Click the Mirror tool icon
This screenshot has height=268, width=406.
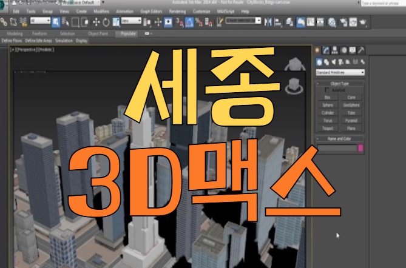tap(268, 22)
